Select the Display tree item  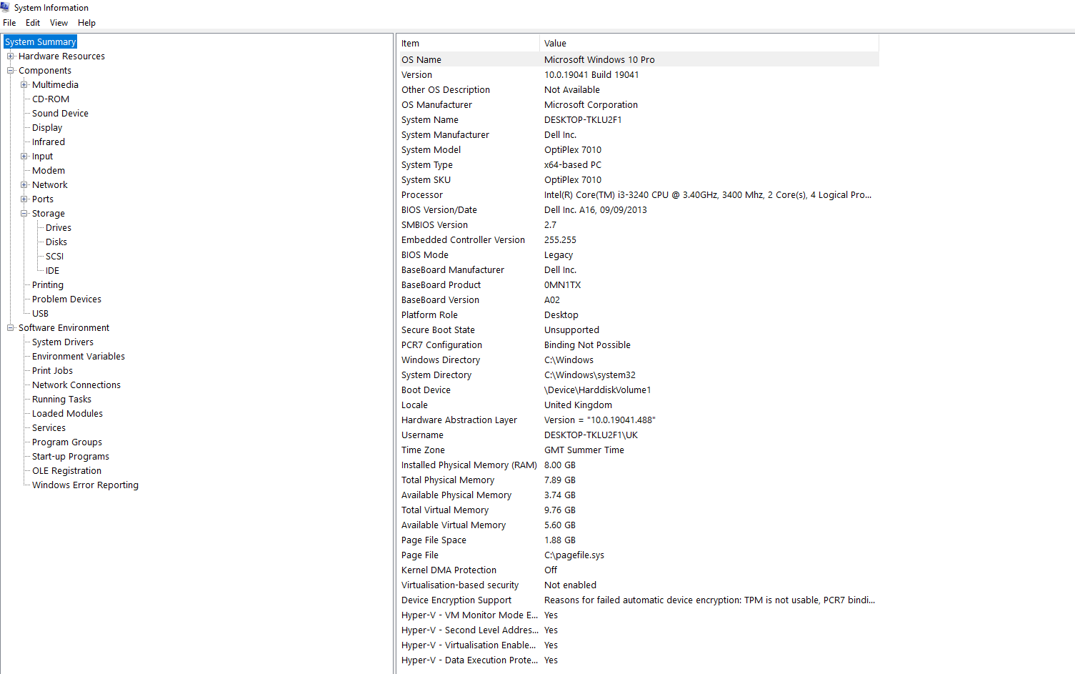[47, 128]
